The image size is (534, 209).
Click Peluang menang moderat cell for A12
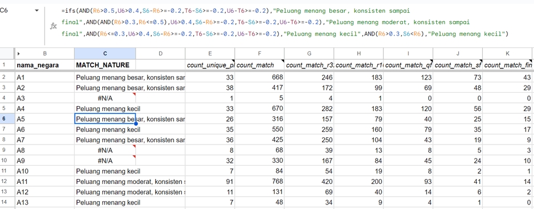[105, 192]
